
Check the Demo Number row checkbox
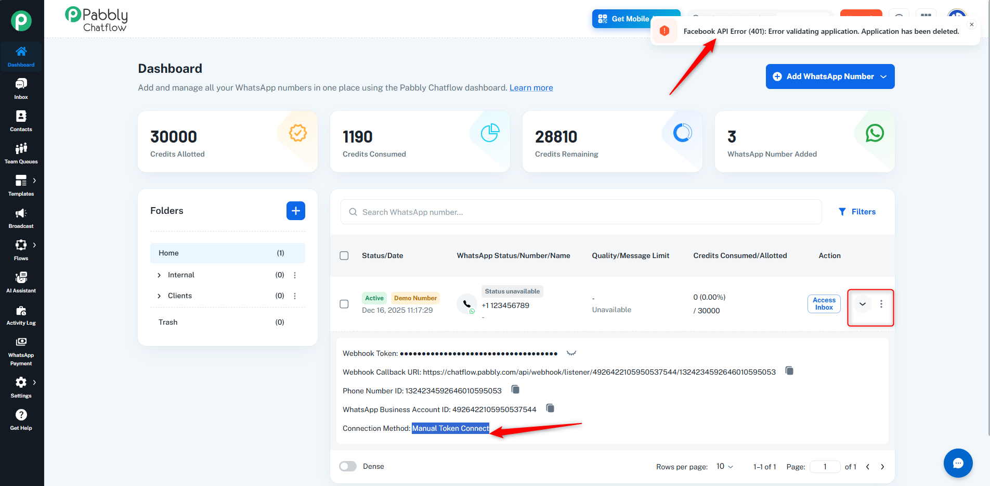click(344, 304)
